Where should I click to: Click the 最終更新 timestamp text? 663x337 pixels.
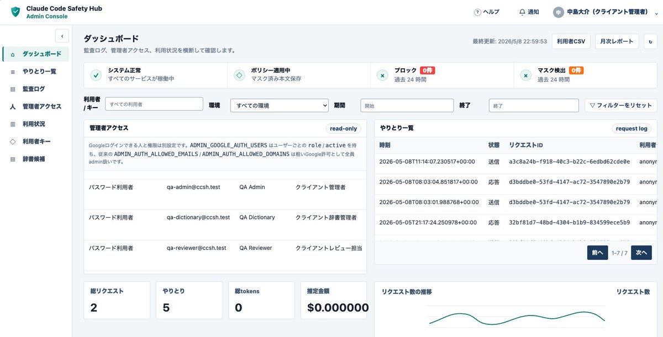[x=509, y=41]
